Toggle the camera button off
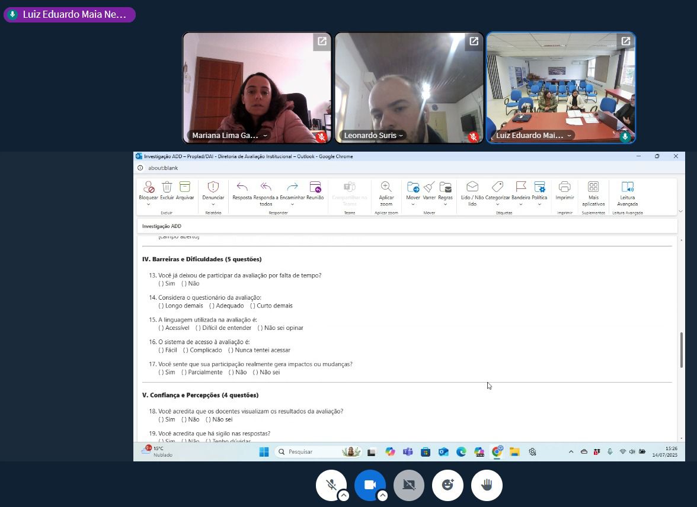 point(370,485)
